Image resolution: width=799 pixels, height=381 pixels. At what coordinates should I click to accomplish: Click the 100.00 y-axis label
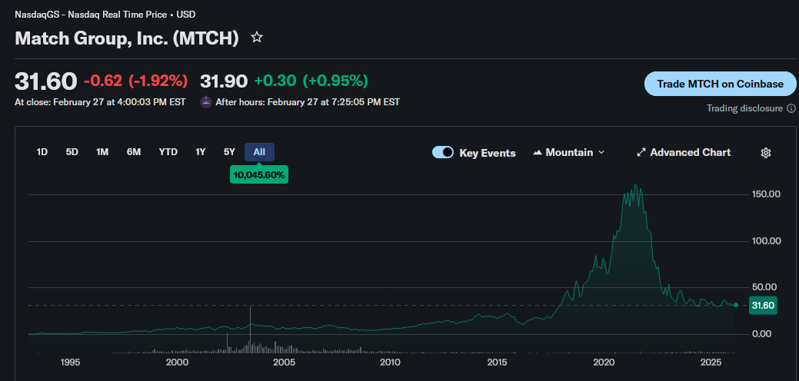point(767,240)
